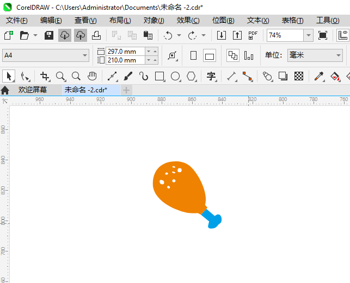Print the document
This screenshot has width=350, height=283.
point(96,35)
